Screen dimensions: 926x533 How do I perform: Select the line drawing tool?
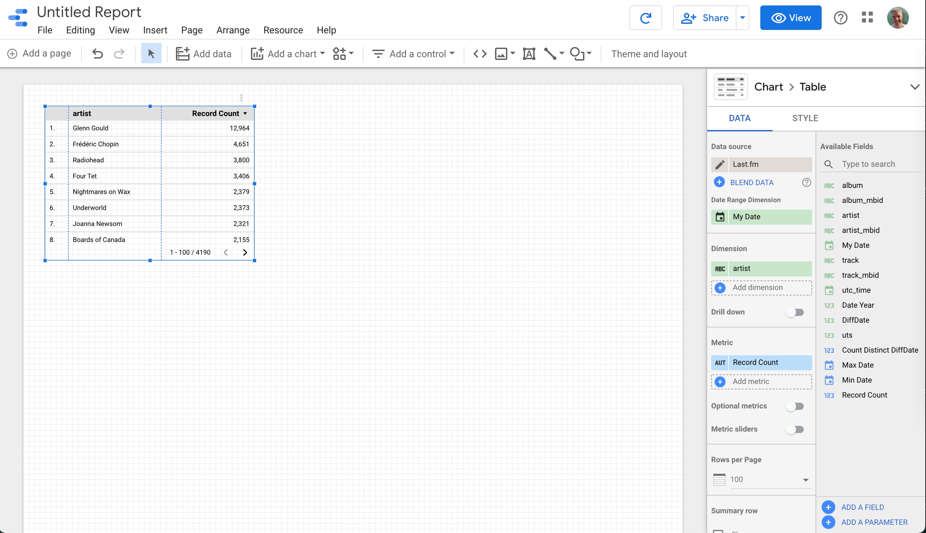[550, 54]
